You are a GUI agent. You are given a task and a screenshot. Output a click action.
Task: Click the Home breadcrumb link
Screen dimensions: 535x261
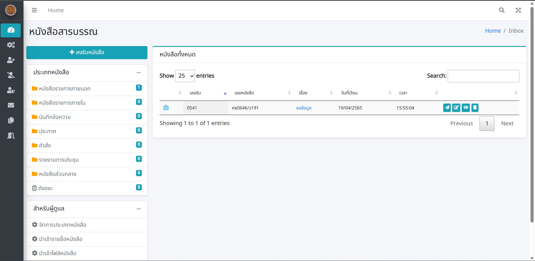[x=493, y=31]
